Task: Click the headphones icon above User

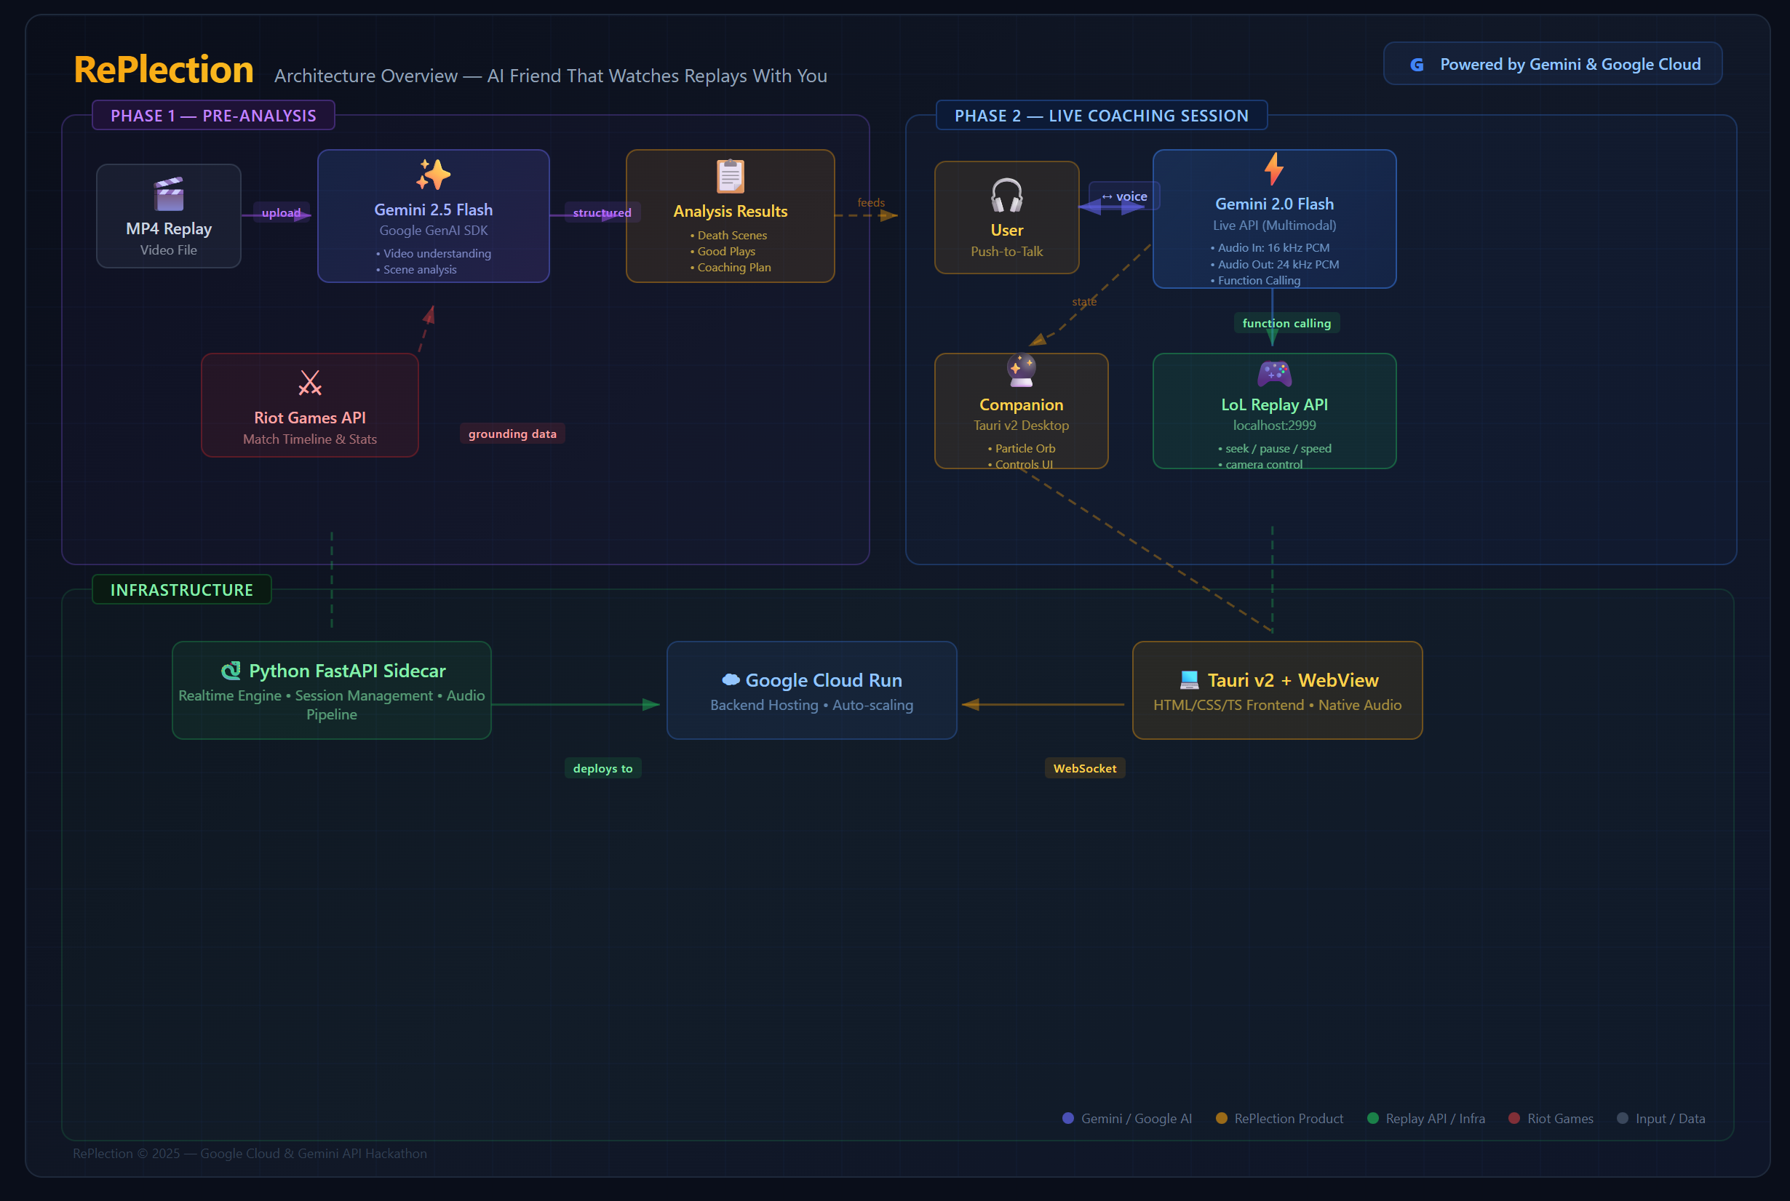Action: point(1006,195)
